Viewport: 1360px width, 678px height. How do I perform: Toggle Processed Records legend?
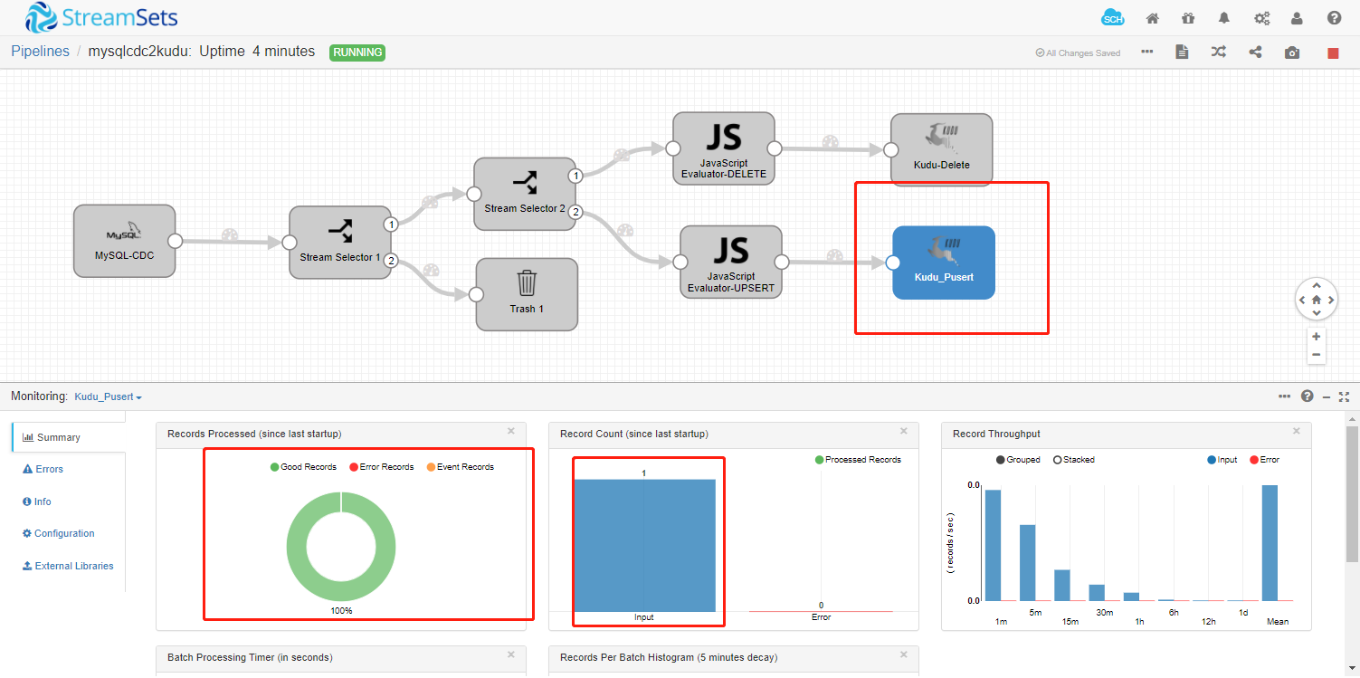pyautogui.click(x=858, y=460)
